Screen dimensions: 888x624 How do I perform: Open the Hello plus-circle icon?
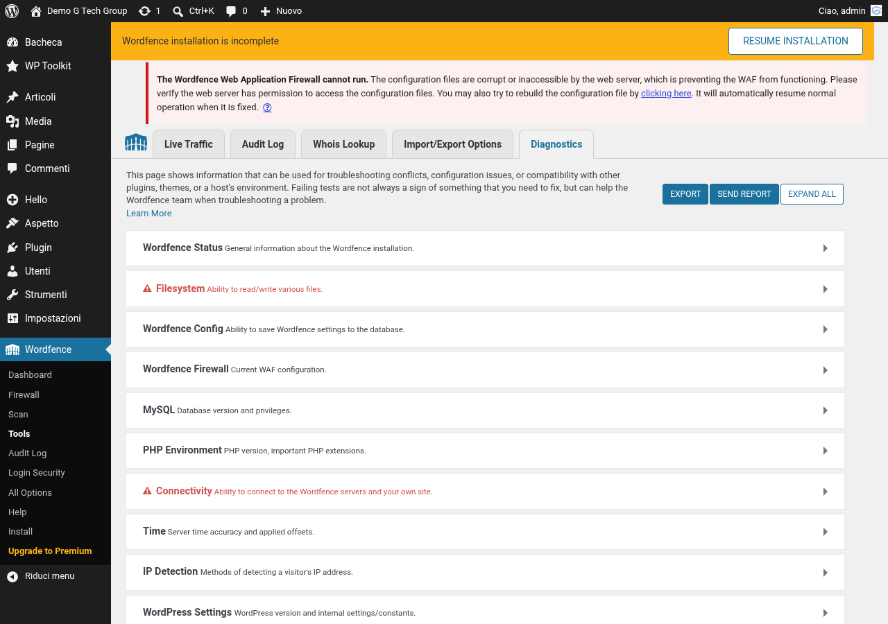click(x=12, y=200)
